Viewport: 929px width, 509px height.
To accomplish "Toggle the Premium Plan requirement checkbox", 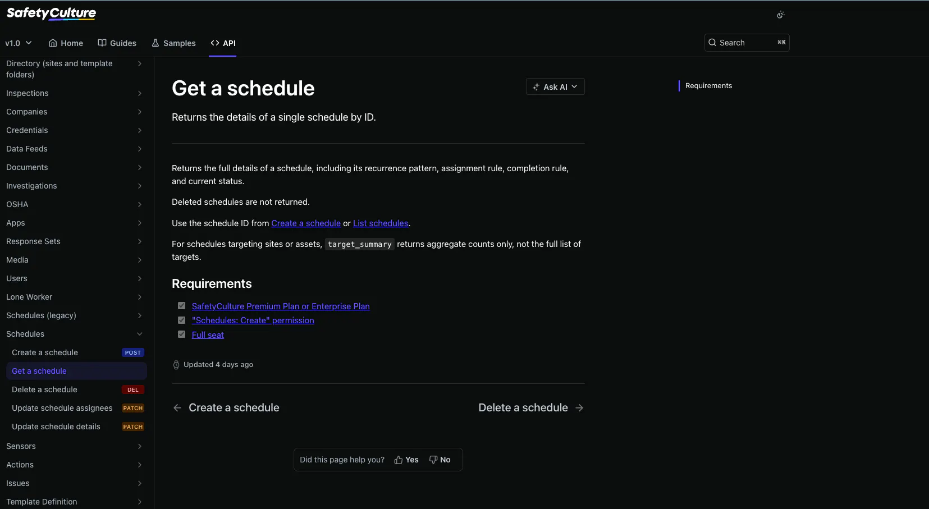I will click(x=182, y=306).
